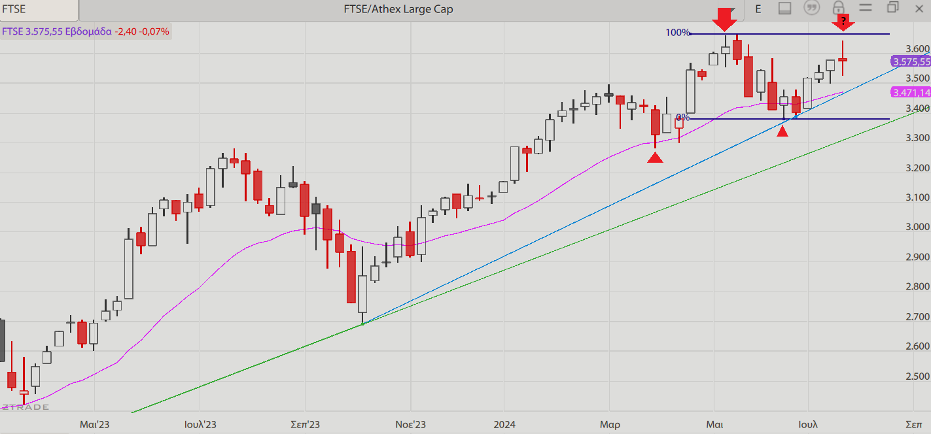Click the magenta 3.471,14 price tag
Screen dimensions: 931x434
[x=911, y=93]
